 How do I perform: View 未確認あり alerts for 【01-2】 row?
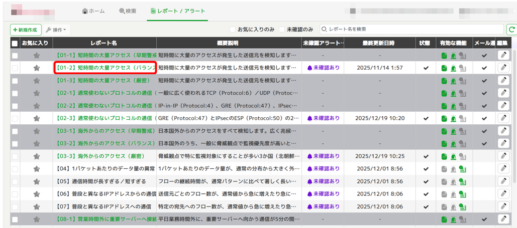click(x=324, y=68)
